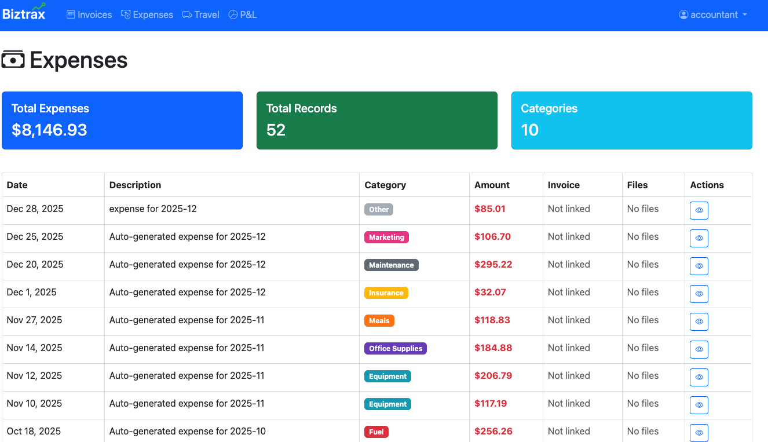The height and width of the screenshot is (442, 768).
Task: Click the banknote icon beside the Expenses heading
Action: tap(14, 60)
